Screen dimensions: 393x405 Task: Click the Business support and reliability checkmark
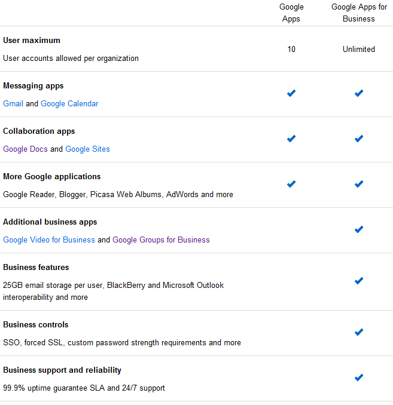click(x=359, y=378)
